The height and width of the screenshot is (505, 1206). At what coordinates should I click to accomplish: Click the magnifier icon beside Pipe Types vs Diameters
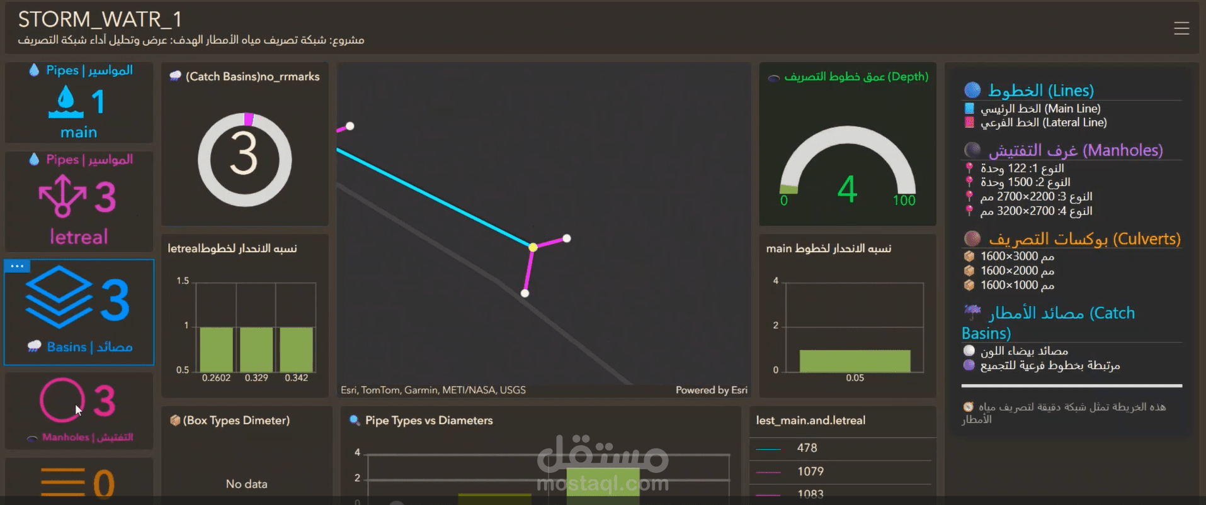point(355,420)
